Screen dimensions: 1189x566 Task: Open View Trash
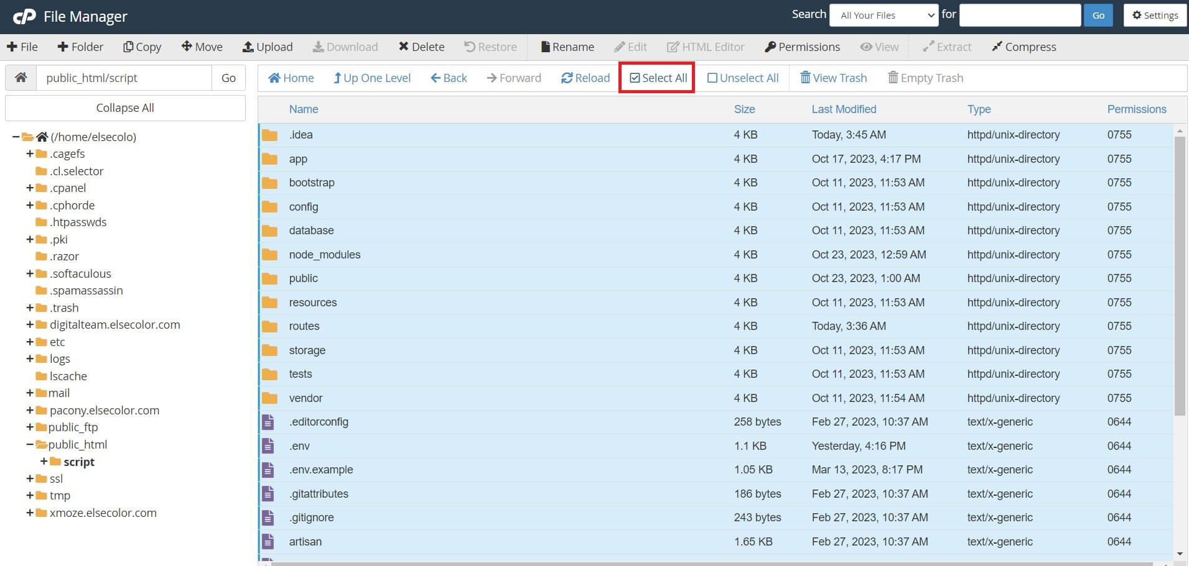833,78
